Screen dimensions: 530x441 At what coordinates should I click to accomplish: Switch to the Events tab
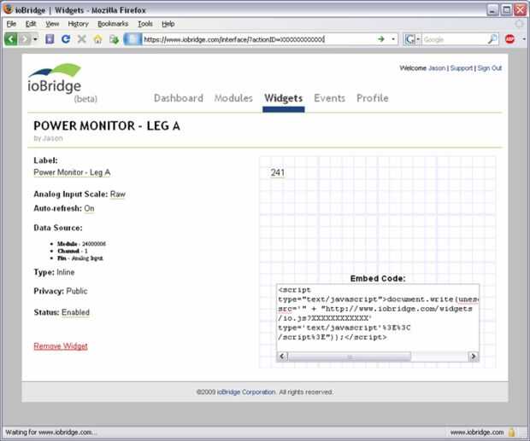[x=330, y=98]
